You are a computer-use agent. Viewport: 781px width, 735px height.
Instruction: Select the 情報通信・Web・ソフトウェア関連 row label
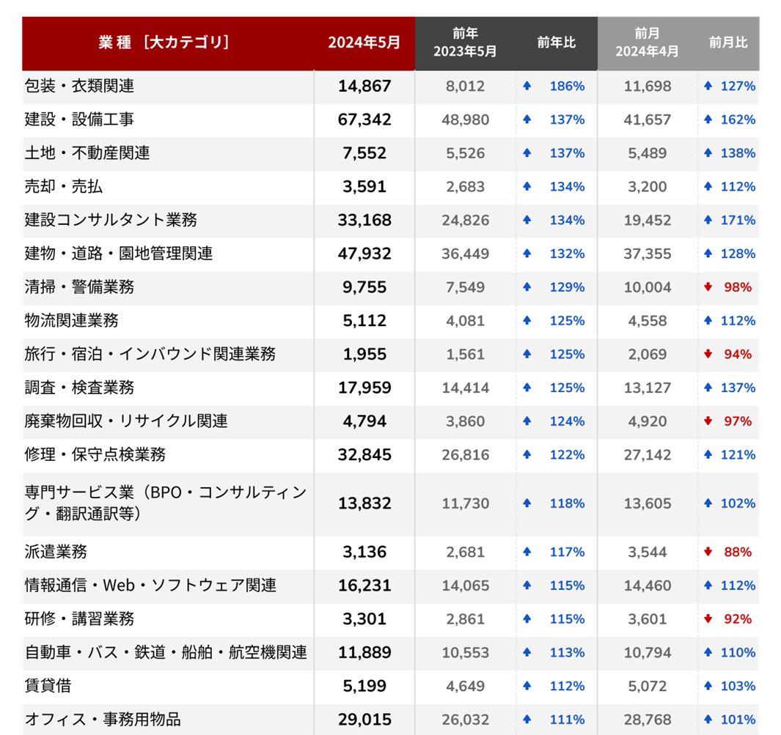(x=150, y=586)
